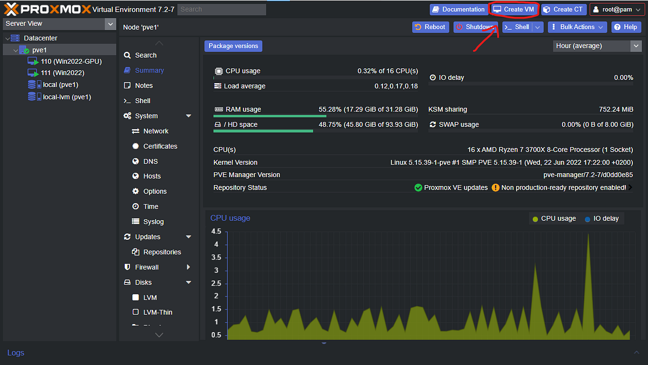Select the Firewall menu item
648x365 pixels.
pos(147,267)
